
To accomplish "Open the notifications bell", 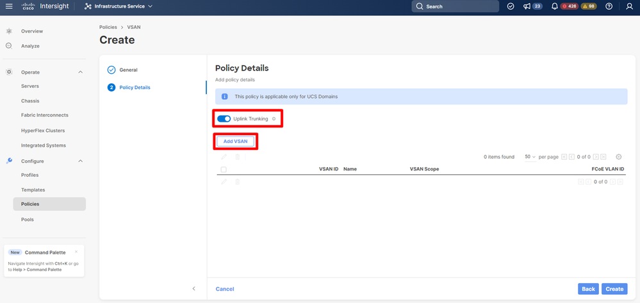I will click(x=554, y=6).
